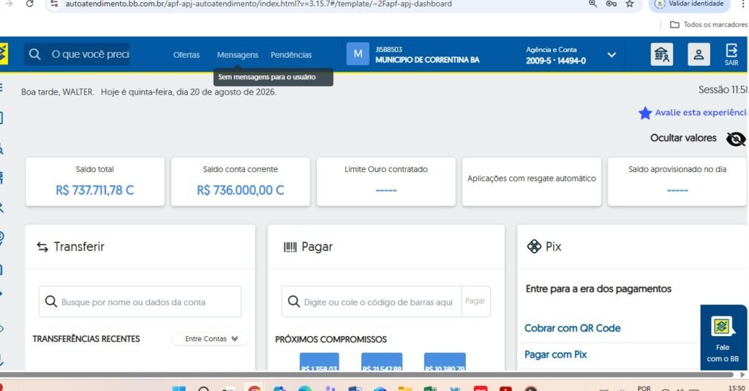Click Chrome's zoom magnifier icon in address bar
This screenshot has width=749, height=391.
(592, 4)
